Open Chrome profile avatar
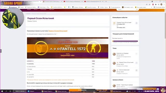This screenshot has height=93, width=166. click(x=161, y=4)
